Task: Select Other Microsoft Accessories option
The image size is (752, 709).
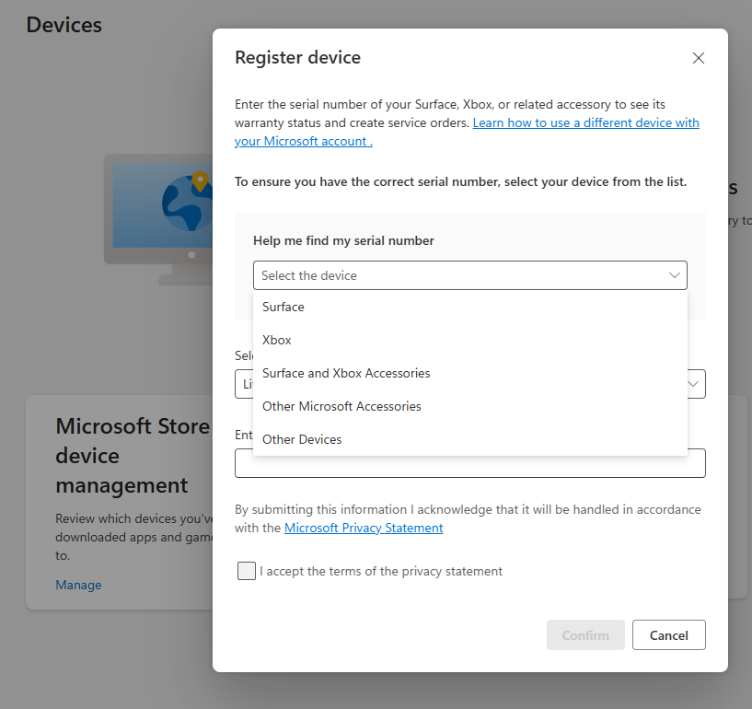Action: (x=470, y=406)
